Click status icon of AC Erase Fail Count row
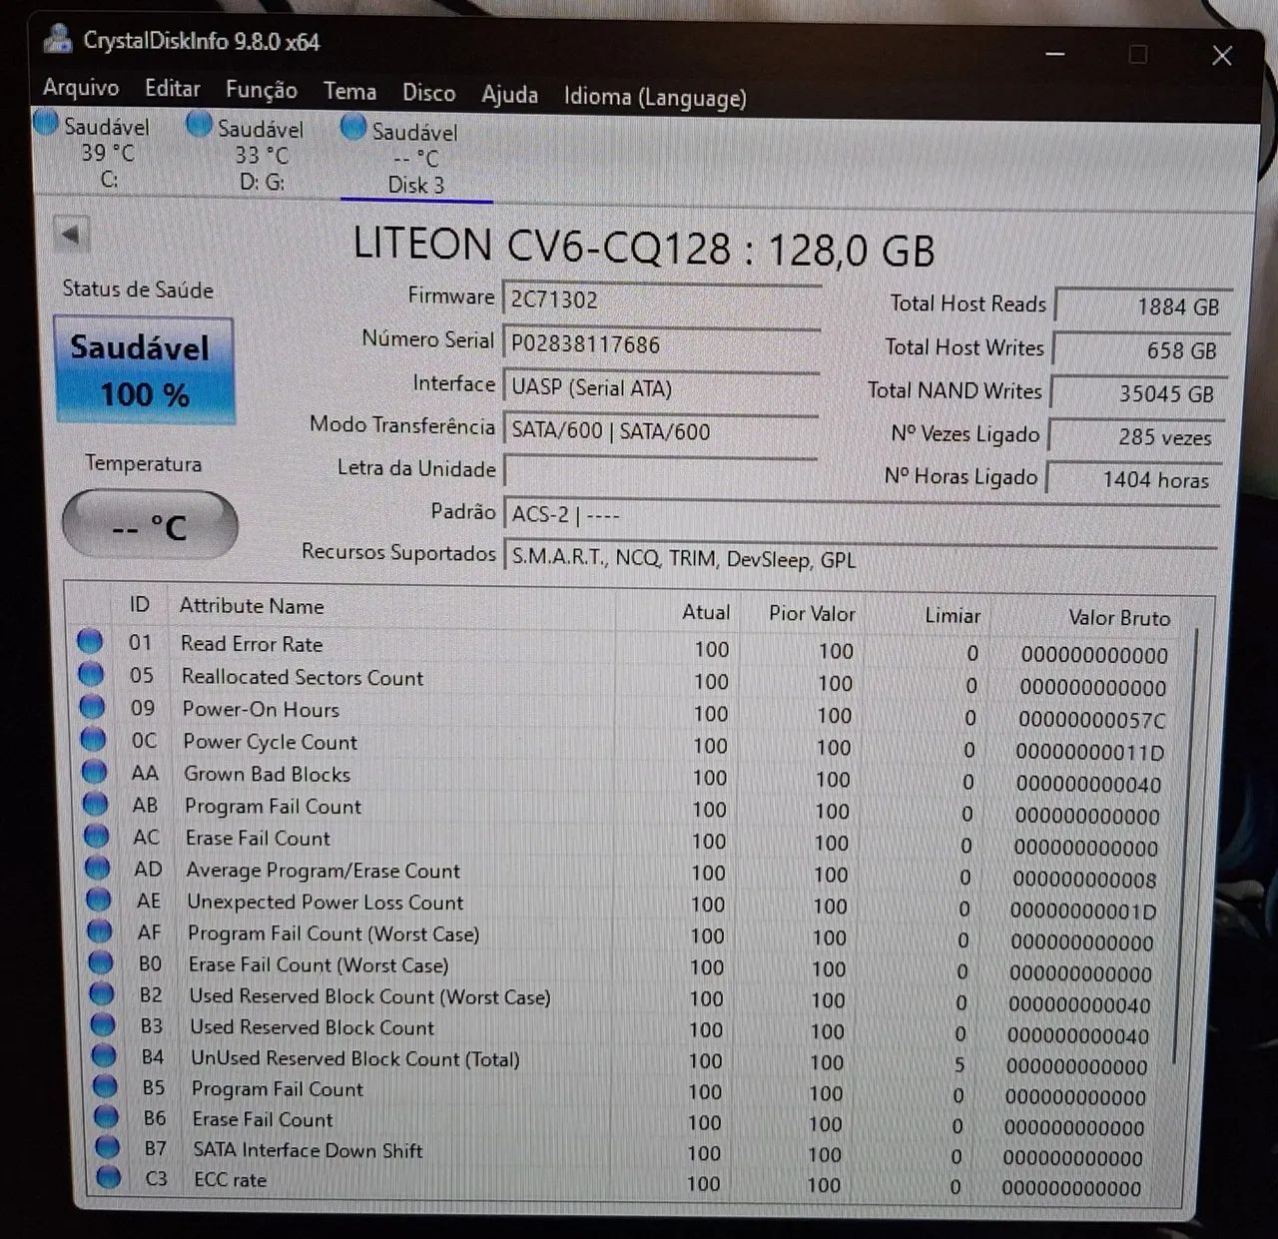 [x=96, y=836]
